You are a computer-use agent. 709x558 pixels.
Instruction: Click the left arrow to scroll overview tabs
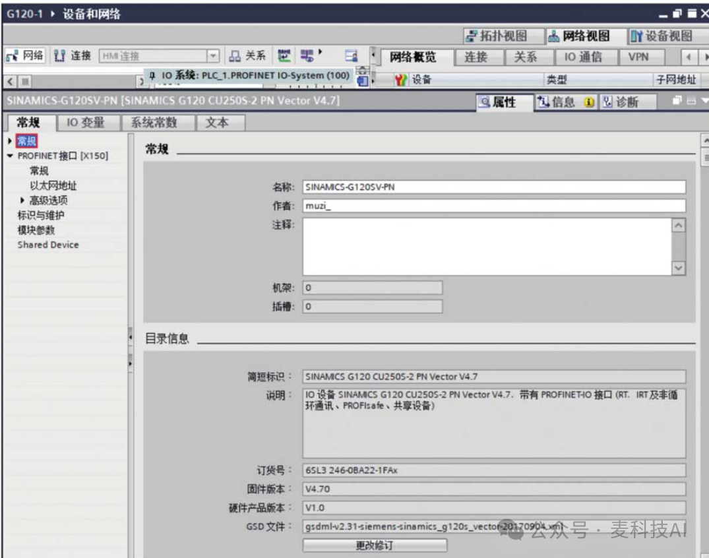coord(689,57)
